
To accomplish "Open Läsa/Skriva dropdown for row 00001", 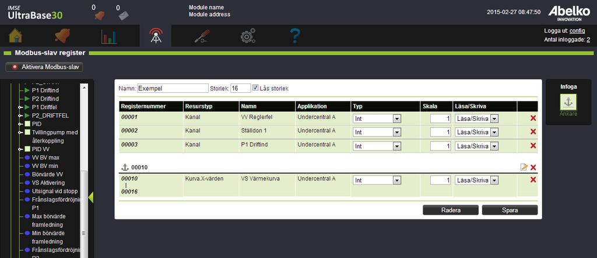I will 476,118.
